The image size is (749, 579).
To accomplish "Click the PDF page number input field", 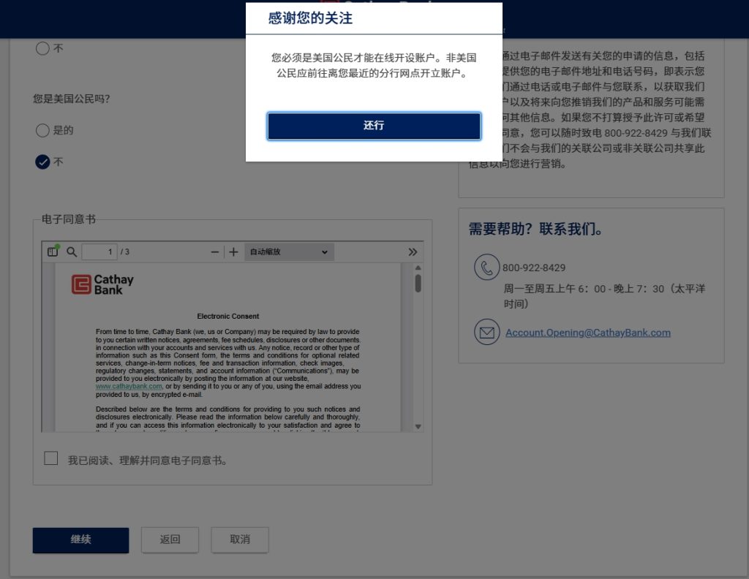I will click(x=99, y=251).
